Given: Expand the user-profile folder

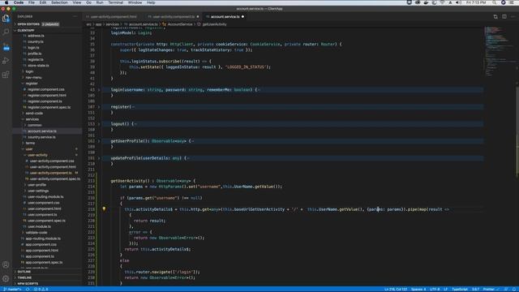Looking at the screenshot, I should 36,185.
